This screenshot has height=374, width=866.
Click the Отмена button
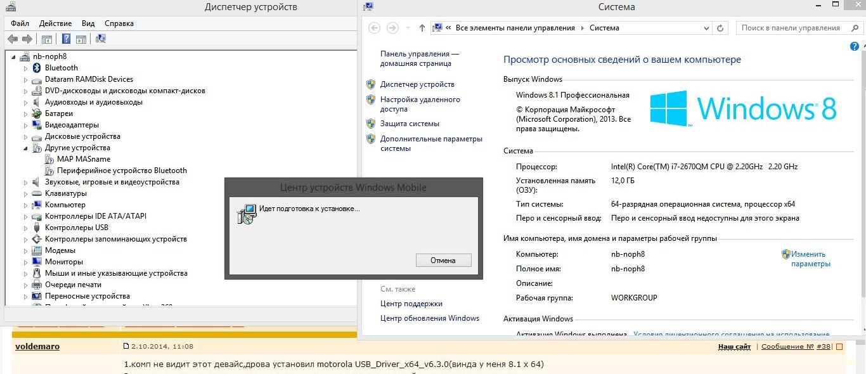[x=444, y=260]
